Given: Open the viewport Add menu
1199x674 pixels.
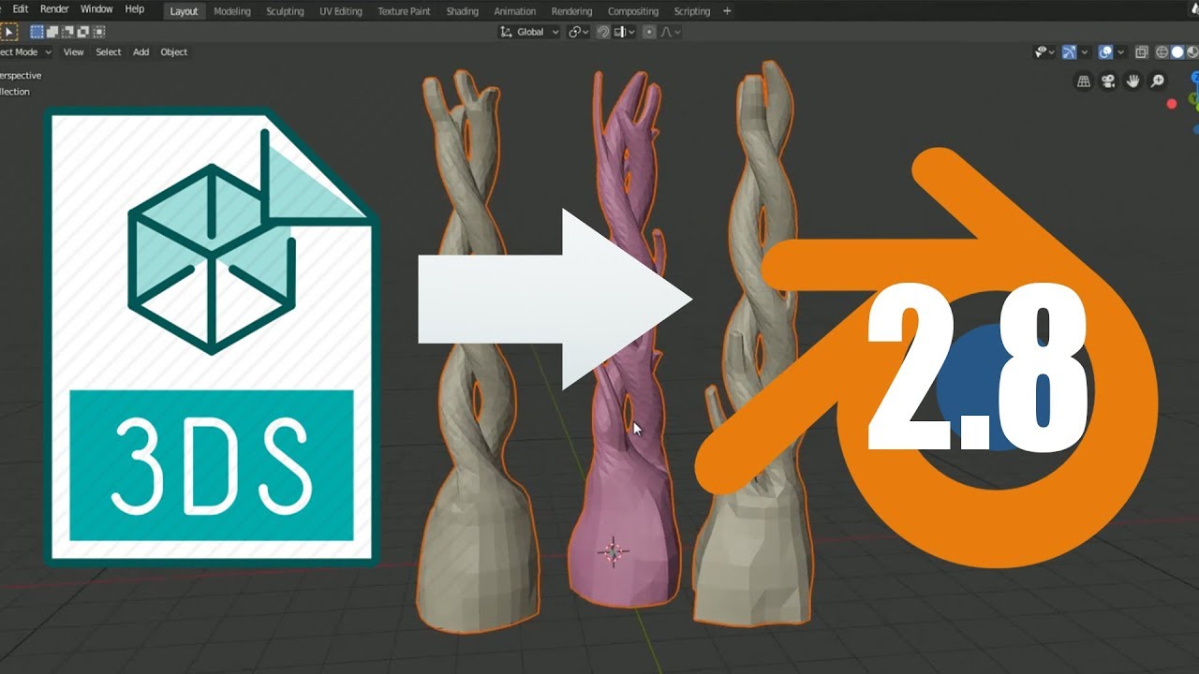Looking at the screenshot, I should 141,52.
